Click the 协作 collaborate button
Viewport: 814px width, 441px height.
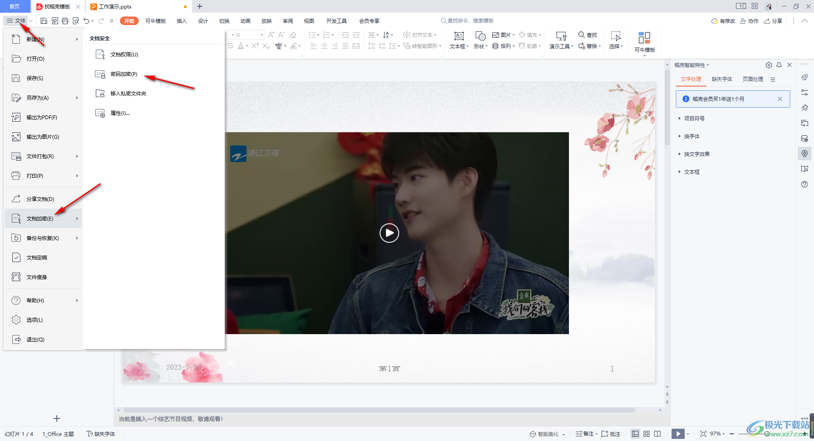[749, 21]
